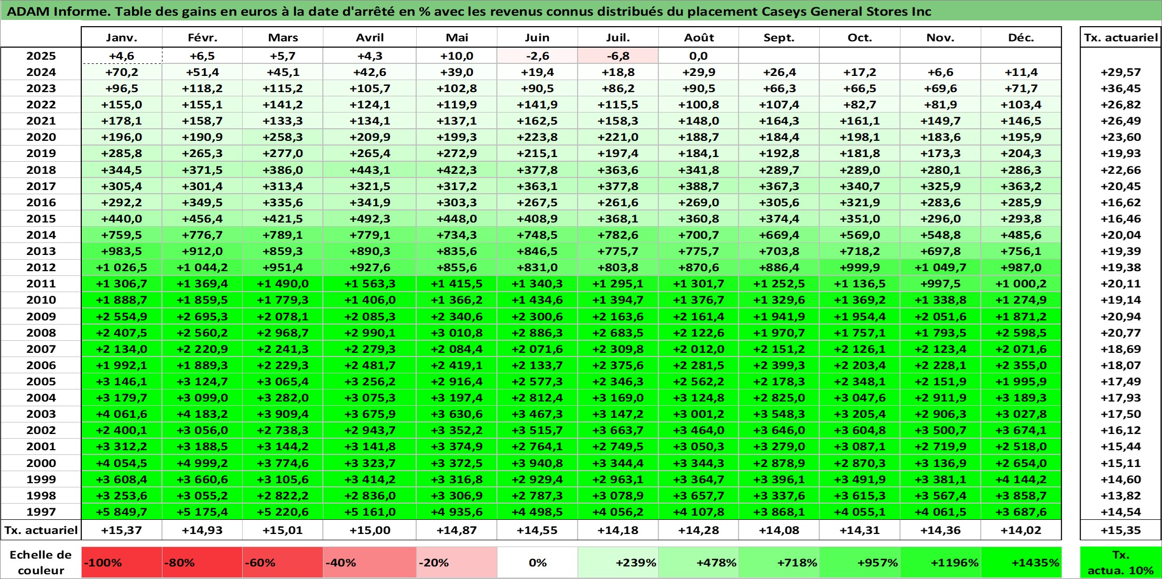Click +15,37 in the bottom Tx. actuariel row
1162x579 pixels.
tap(122, 530)
